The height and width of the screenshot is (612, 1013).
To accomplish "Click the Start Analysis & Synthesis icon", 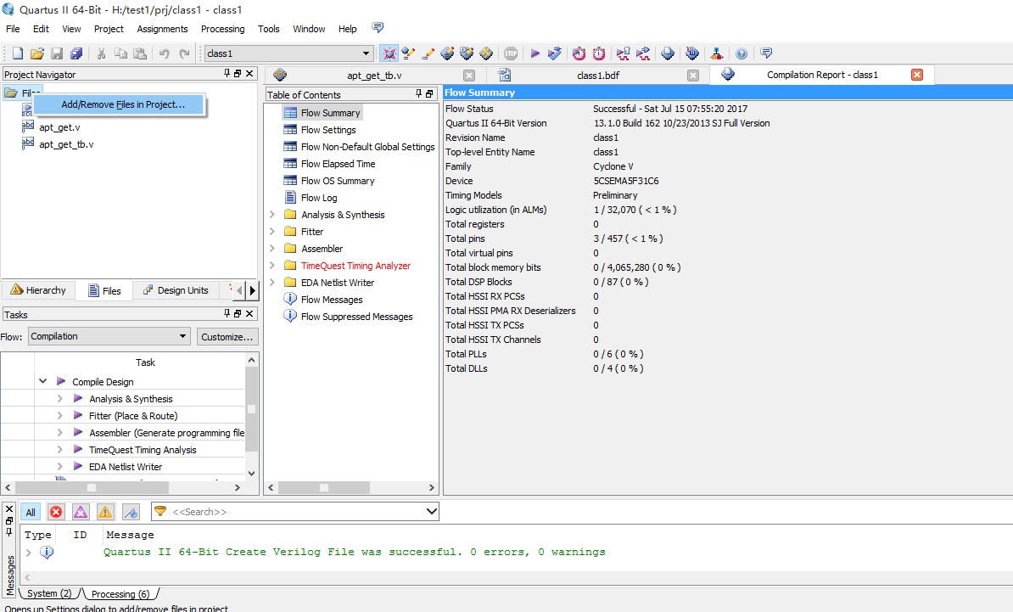I will 554,53.
